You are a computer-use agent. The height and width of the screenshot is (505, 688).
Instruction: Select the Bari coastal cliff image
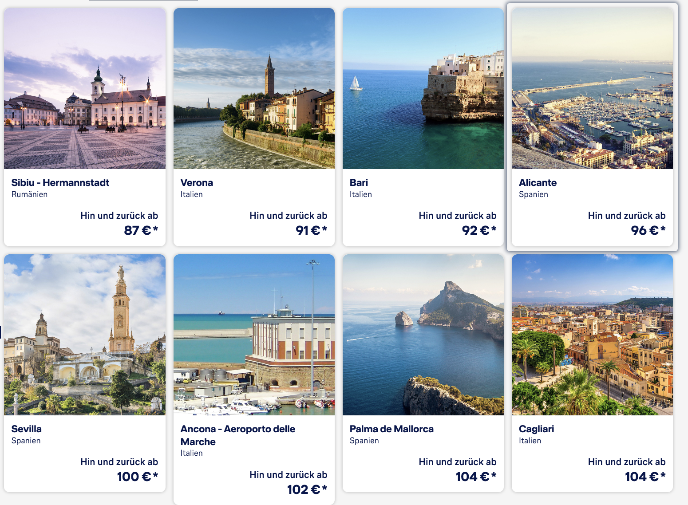click(423, 89)
